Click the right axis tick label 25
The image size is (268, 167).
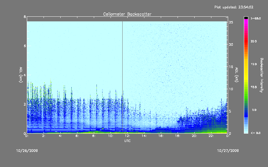(x=231, y=22)
